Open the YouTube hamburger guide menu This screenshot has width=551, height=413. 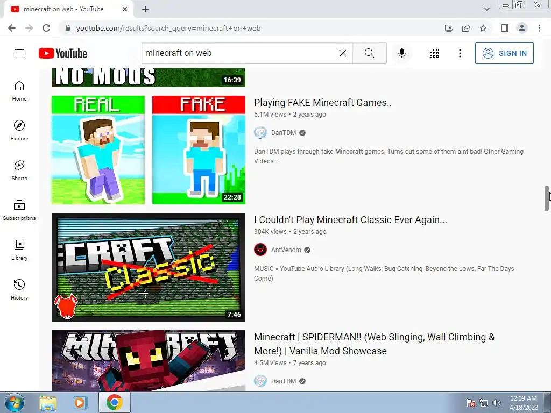pyautogui.click(x=19, y=53)
